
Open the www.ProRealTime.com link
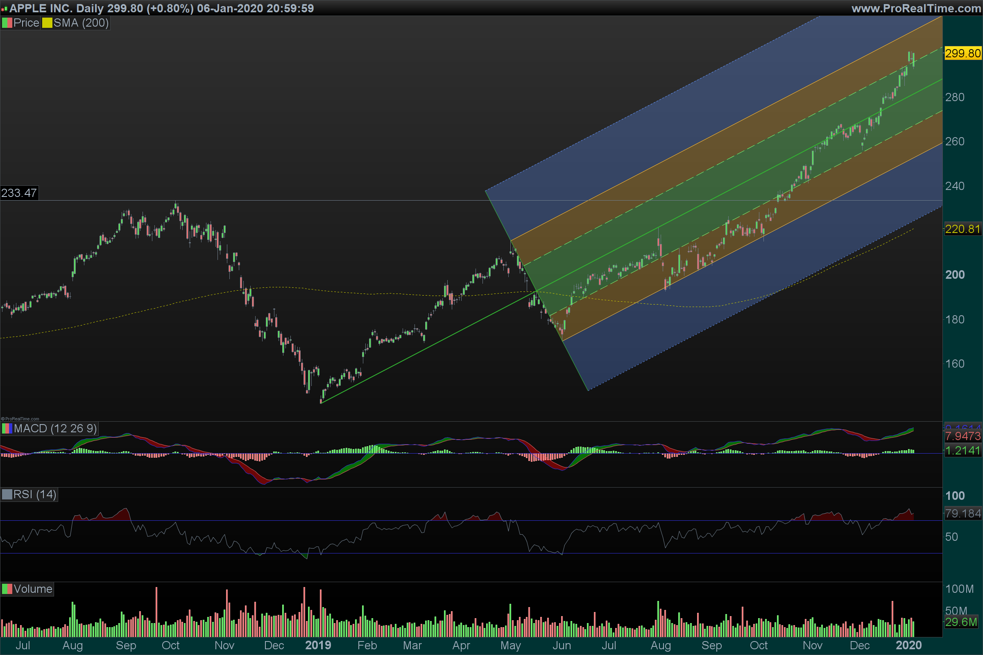click(x=916, y=8)
